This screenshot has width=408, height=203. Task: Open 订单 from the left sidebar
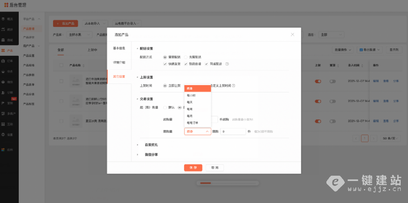coord(9,61)
